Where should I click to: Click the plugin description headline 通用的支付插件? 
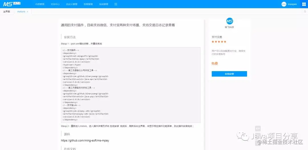point(118,25)
